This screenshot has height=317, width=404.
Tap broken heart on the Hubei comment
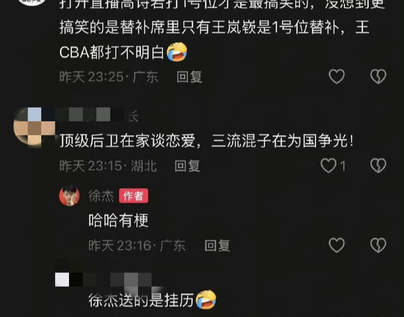378,166
